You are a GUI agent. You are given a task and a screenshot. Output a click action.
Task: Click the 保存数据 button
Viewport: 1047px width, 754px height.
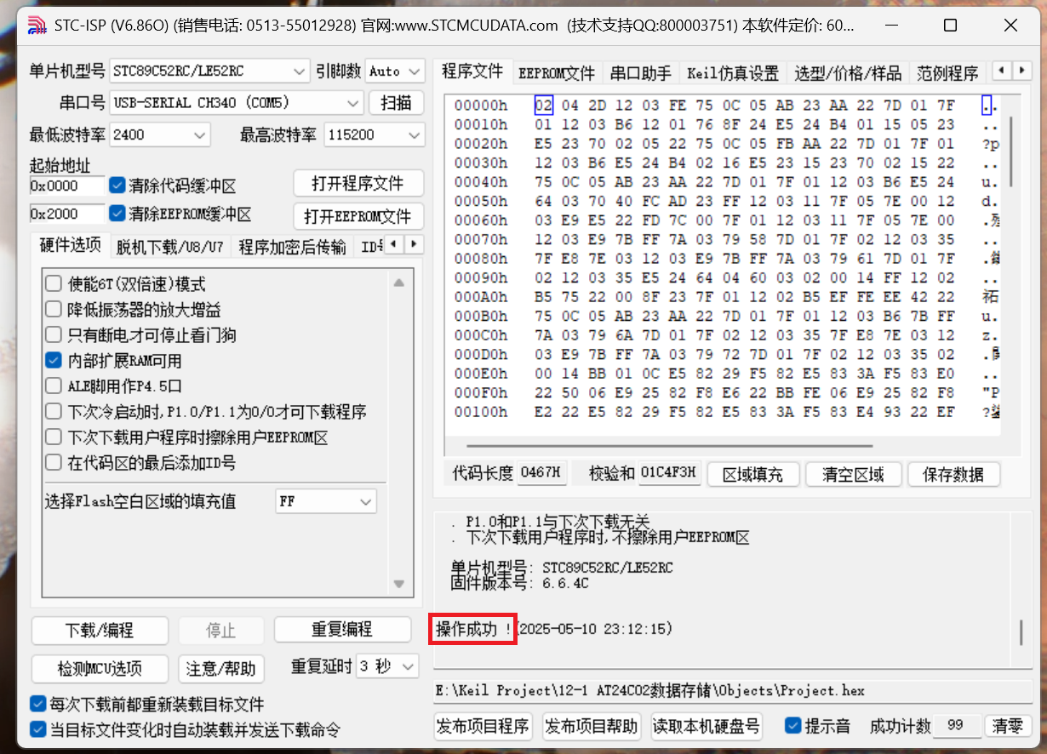(x=953, y=474)
